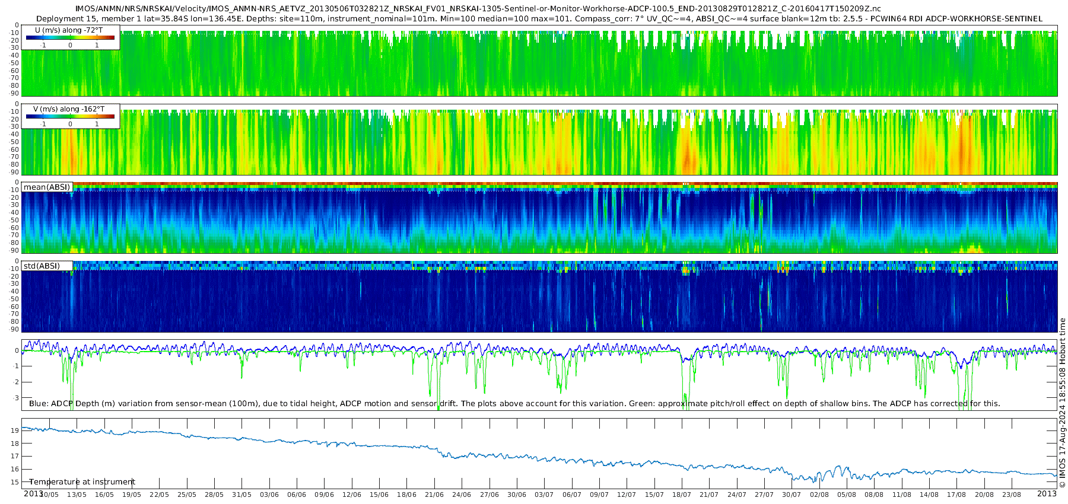Click the NetCDF file path title at the top
Image resolution: width=1068 pixels, height=504 pixels.
click(478, 9)
